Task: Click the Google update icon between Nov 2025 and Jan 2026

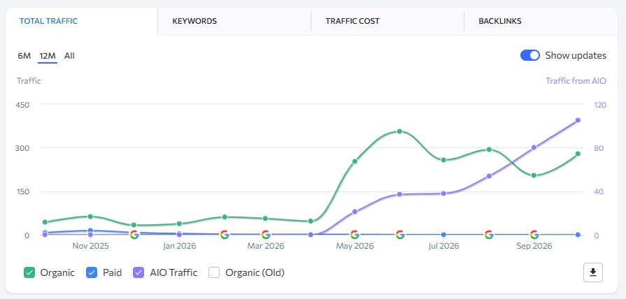Action: click(x=134, y=235)
